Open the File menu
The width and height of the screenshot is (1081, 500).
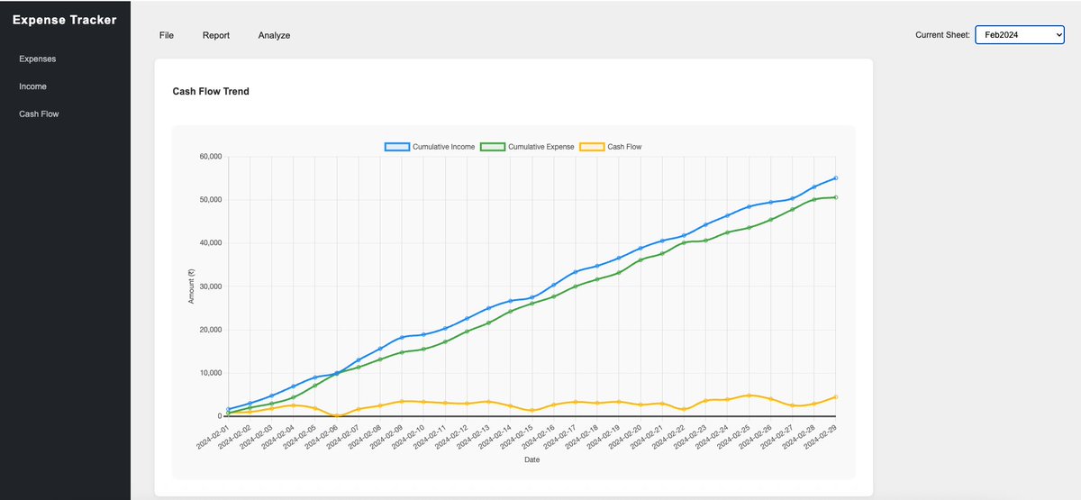tap(166, 35)
